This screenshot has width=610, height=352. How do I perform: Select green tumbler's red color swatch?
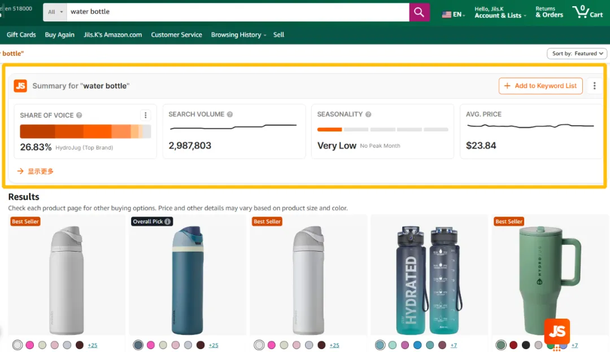(513, 345)
